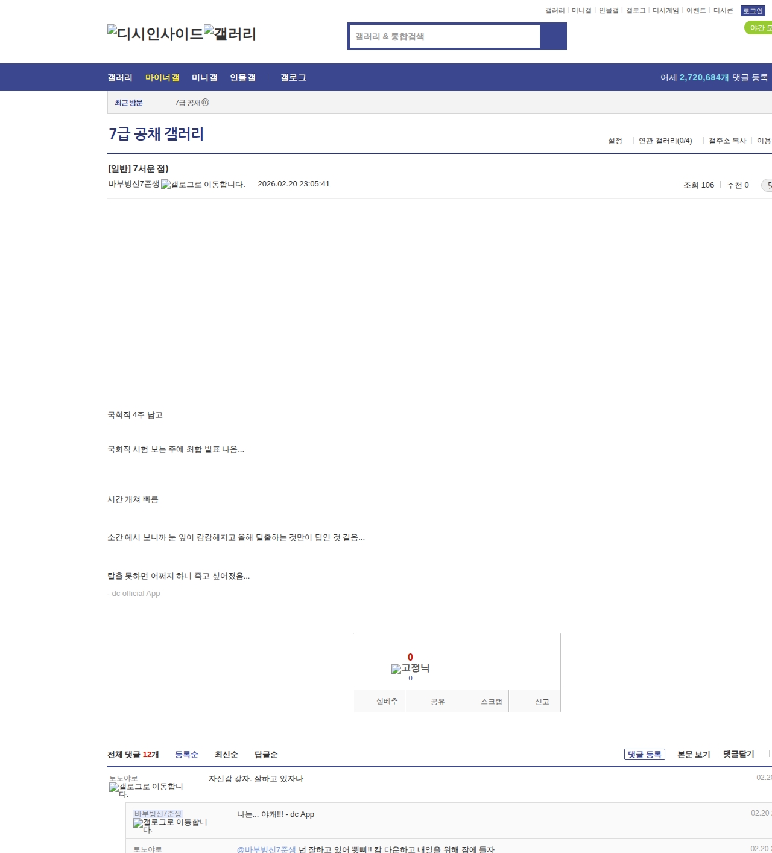Open the gallery 설정 option
The height and width of the screenshot is (853, 772).
pos(615,141)
